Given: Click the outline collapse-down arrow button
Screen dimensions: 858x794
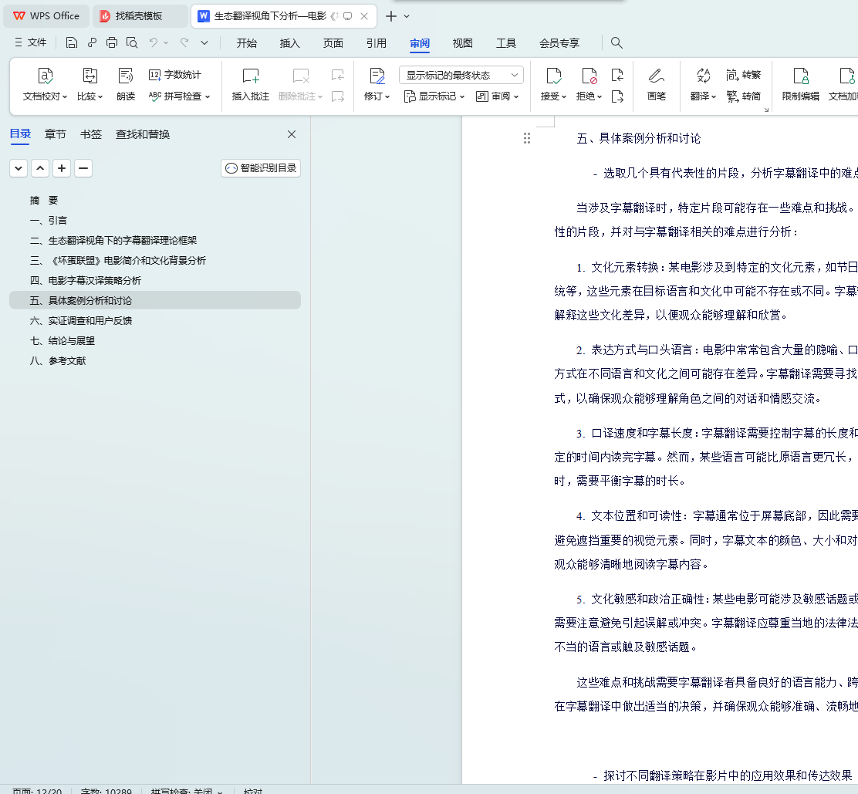Looking at the screenshot, I should (x=19, y=168).
